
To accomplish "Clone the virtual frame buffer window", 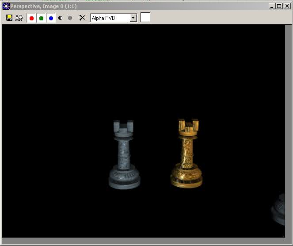I will 19,18.
